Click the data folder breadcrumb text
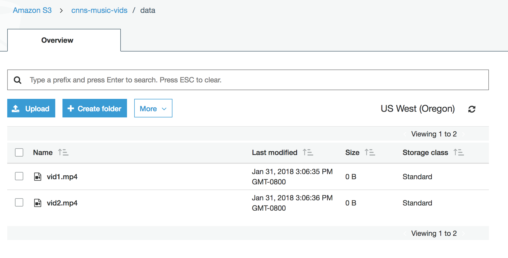Screen dimensions: 508x258 point(148,10)
